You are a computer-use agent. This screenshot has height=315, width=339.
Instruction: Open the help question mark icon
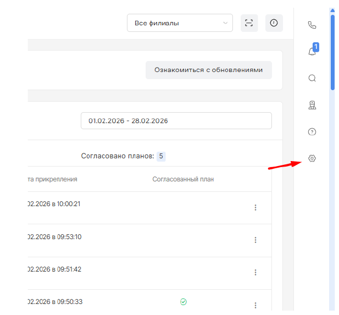click(312, 132)
